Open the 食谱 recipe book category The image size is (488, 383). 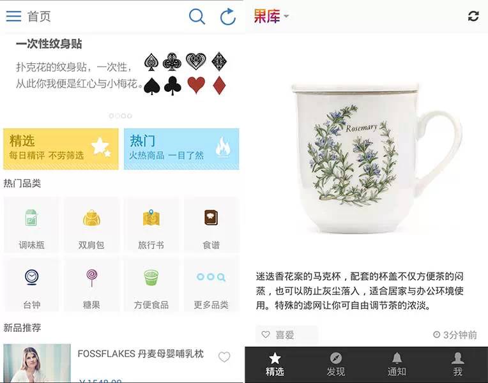211,224
